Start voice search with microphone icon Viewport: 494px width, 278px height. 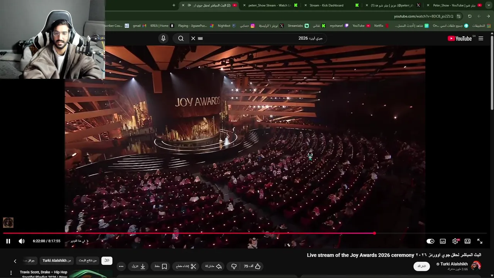pyautogui.click(x=163, y=38)
